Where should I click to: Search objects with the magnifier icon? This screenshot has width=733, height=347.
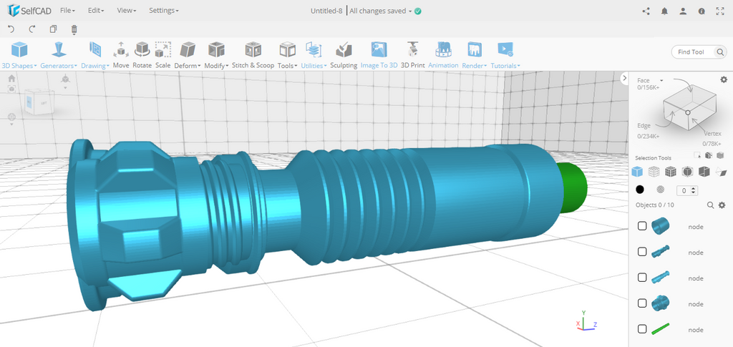coord(710,205)
